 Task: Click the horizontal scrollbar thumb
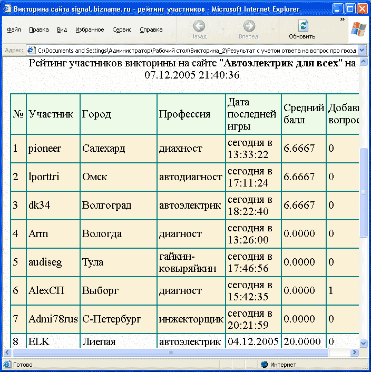pos(171,352)
